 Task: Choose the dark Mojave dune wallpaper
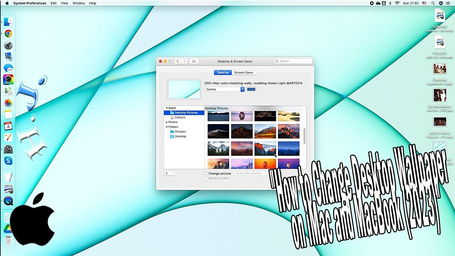[218, 131]
